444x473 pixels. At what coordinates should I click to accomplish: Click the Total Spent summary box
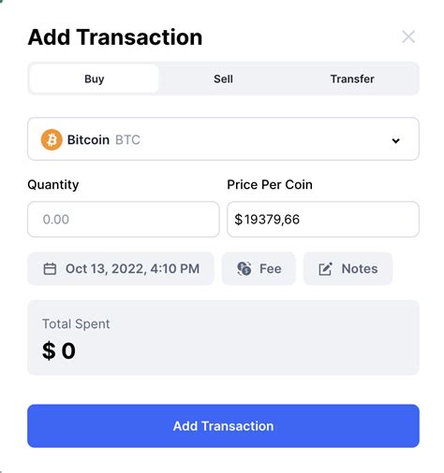click(223, 337)
